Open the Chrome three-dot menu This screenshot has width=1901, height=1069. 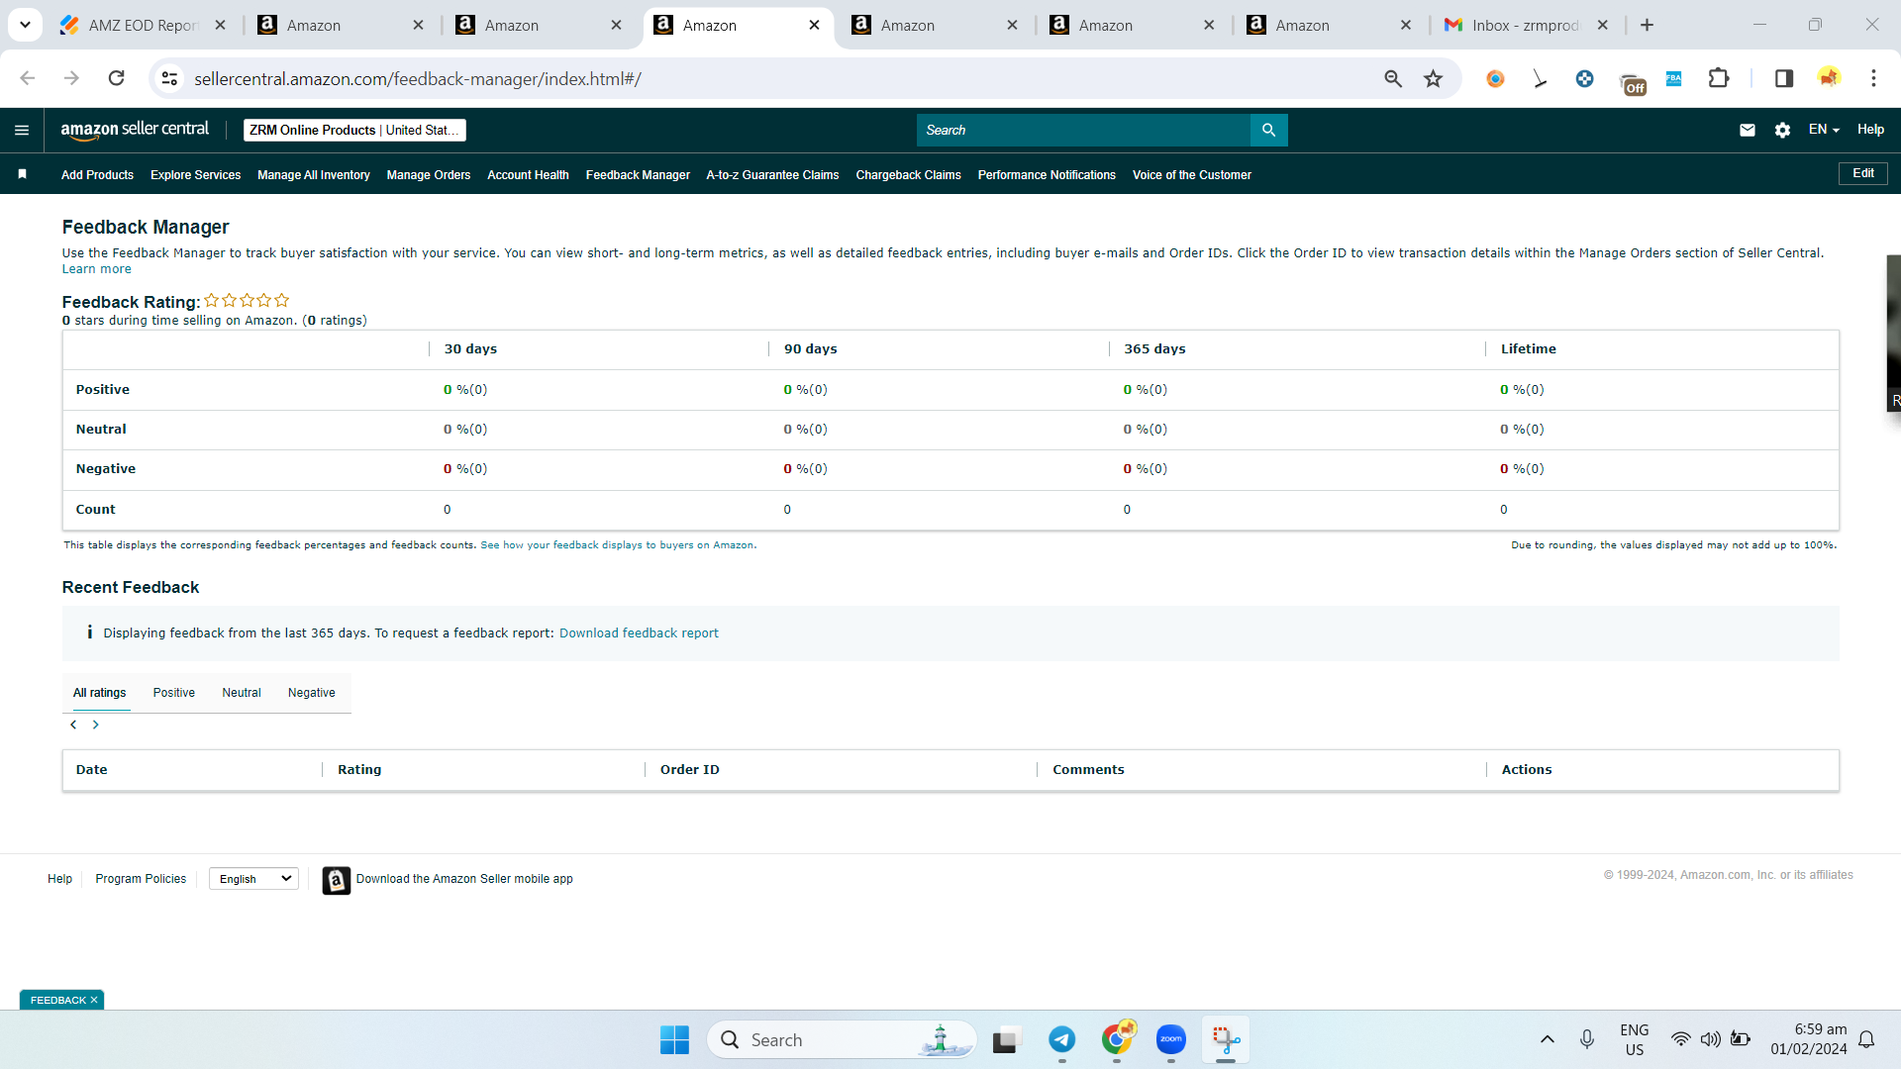click(1873, 78)
